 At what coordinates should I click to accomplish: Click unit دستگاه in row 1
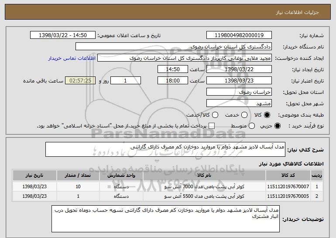click(x=121, y=186)
